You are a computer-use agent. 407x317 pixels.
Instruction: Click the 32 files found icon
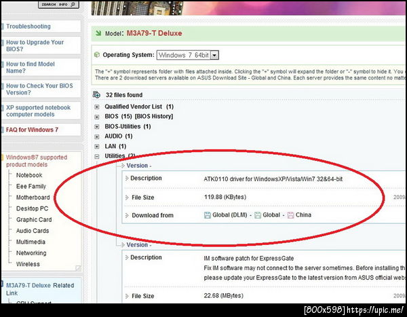tap(96, 95)
